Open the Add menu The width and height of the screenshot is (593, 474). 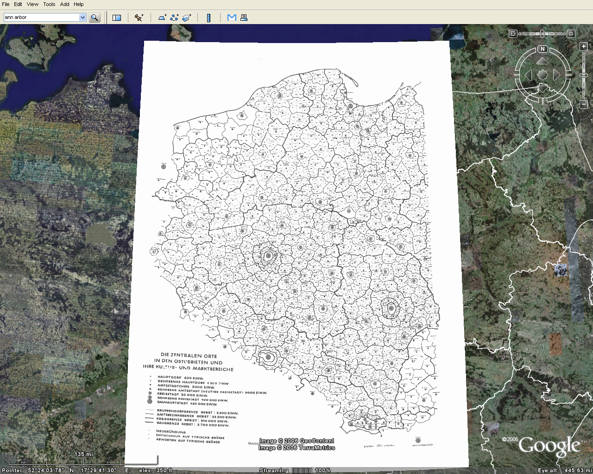click(x=64, y=4)
